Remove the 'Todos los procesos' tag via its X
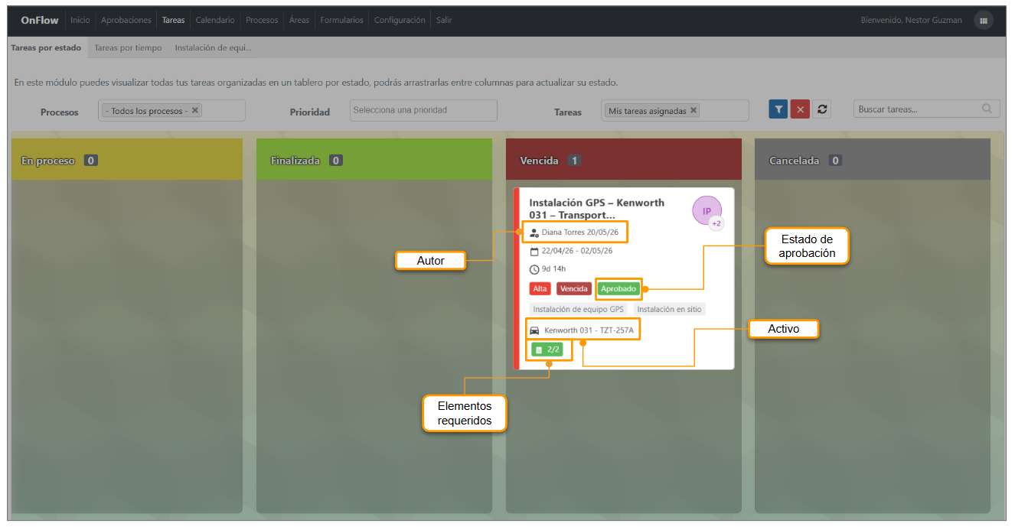The height and width of the screenshot is (530, 1015). coord(195,110)
